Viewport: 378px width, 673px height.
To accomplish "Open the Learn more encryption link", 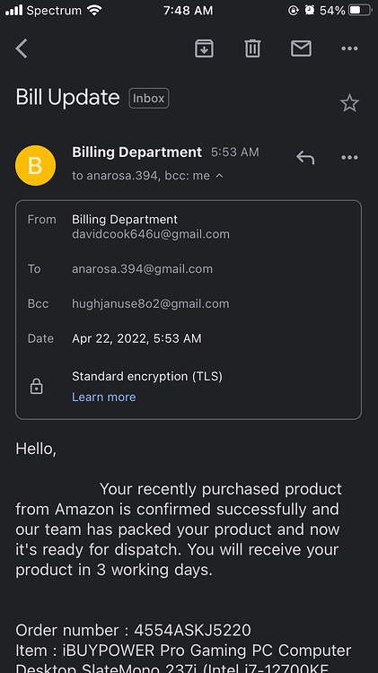I will pyautogui.click(x=104, y=397).
